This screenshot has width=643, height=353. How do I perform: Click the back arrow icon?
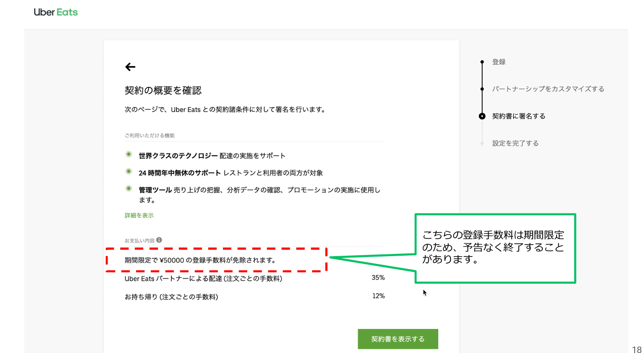click(x=131, y=67)
